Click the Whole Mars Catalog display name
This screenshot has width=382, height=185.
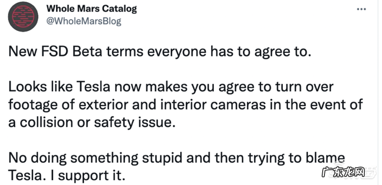click(92, 9)
